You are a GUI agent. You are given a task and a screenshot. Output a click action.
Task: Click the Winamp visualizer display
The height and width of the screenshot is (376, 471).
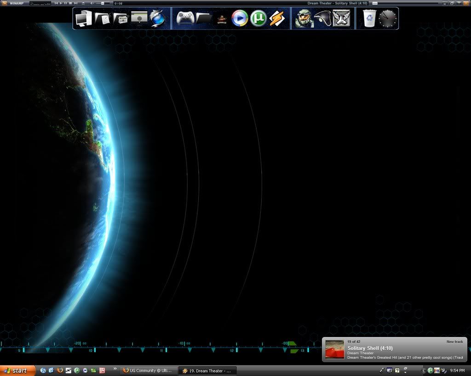point(40,3)
